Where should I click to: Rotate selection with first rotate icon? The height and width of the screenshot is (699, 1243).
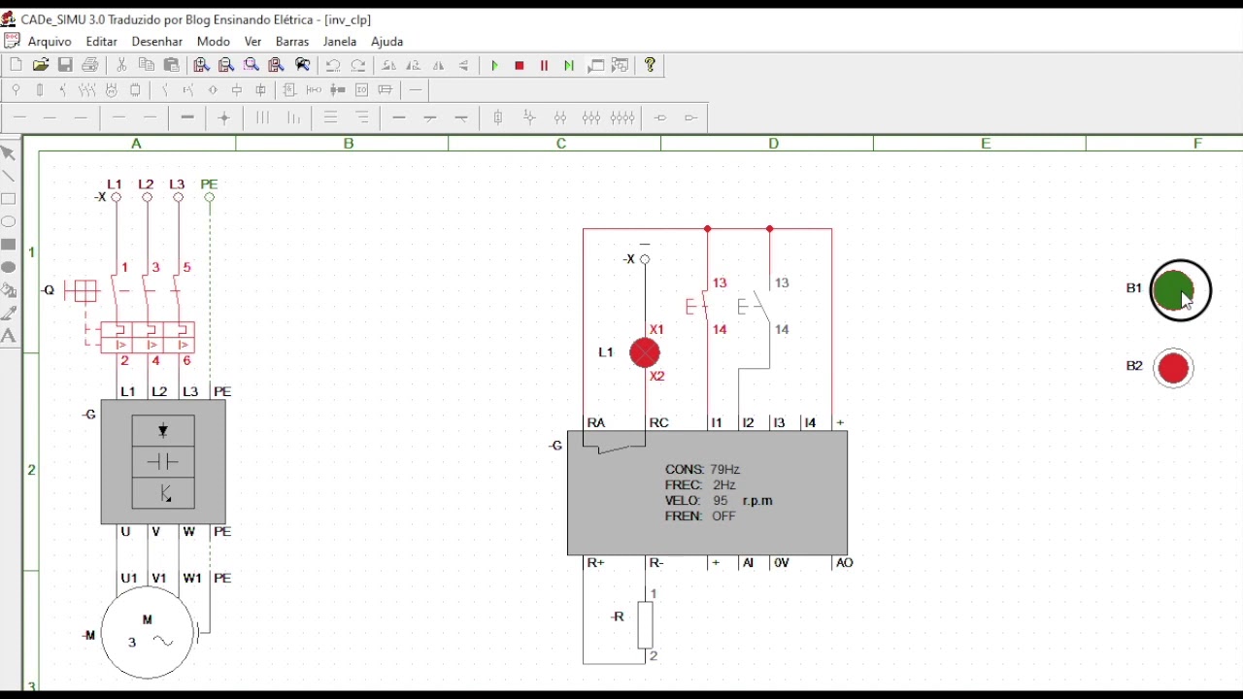tap(389, 65)
